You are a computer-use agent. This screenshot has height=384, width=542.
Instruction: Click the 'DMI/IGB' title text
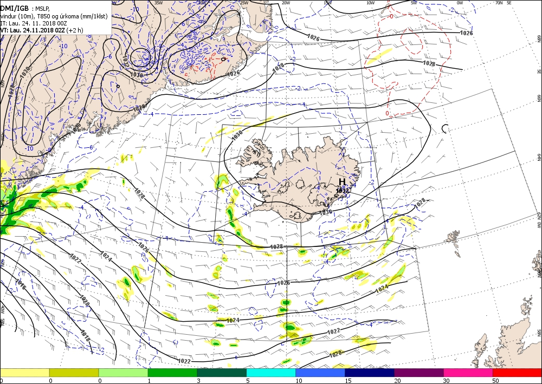(x=15, y=8)
